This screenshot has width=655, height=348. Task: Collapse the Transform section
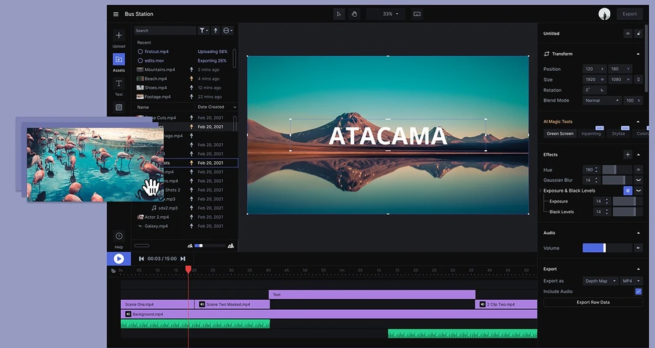coord(638,55)
